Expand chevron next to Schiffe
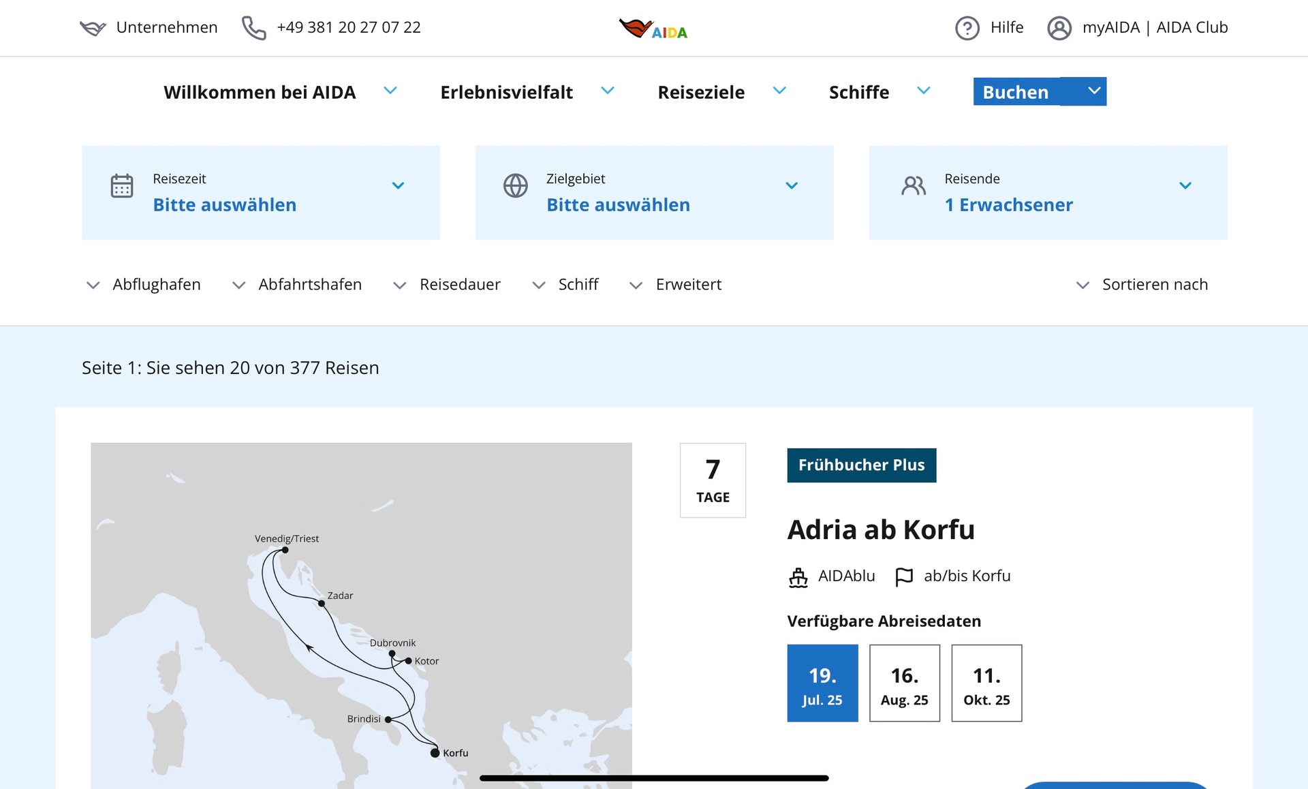Screen dimensions: 1308x789 tap(924, 91)
